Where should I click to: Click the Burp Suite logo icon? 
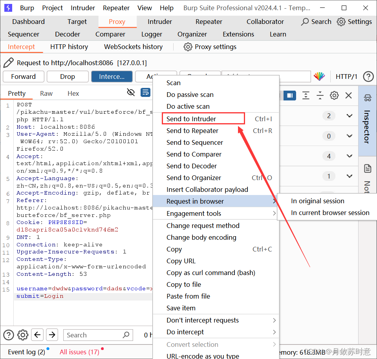[x=8, y=8]
